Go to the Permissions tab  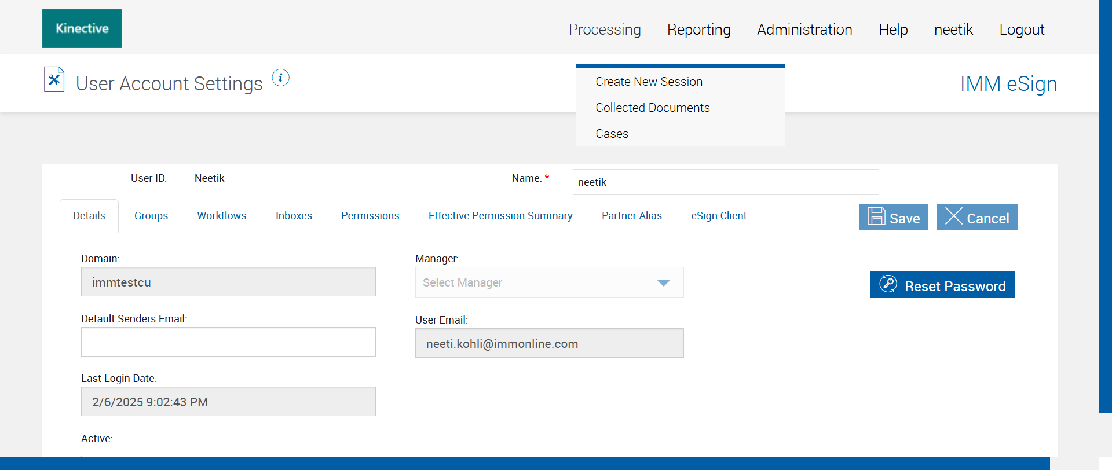[370, 216]
